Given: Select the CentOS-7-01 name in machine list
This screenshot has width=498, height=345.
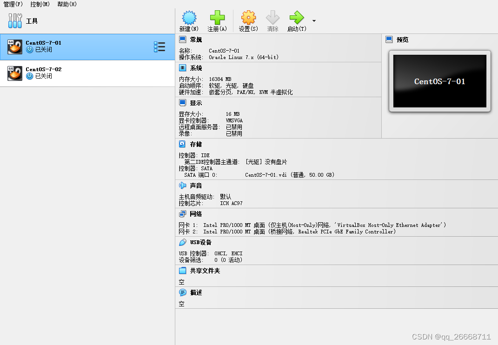Looking at the screenshot, I should [x=44, y=43].
